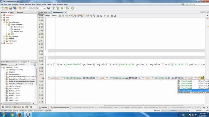Switch to the login.java editor tab
The image size is (209, 117).
pos(43,12)
